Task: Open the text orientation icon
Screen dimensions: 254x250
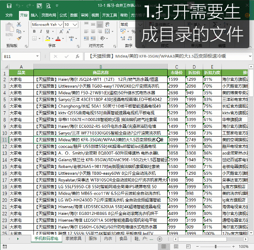Action: 103,38
